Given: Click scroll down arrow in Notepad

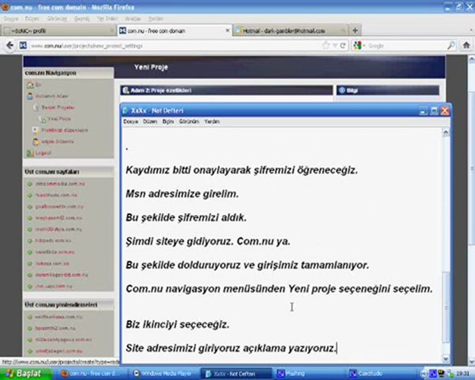Looking at the screenshot, I should [445, 358].
